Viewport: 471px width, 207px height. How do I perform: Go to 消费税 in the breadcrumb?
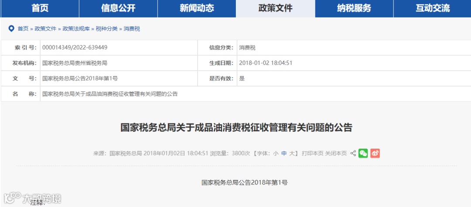[x=132, y=29]
